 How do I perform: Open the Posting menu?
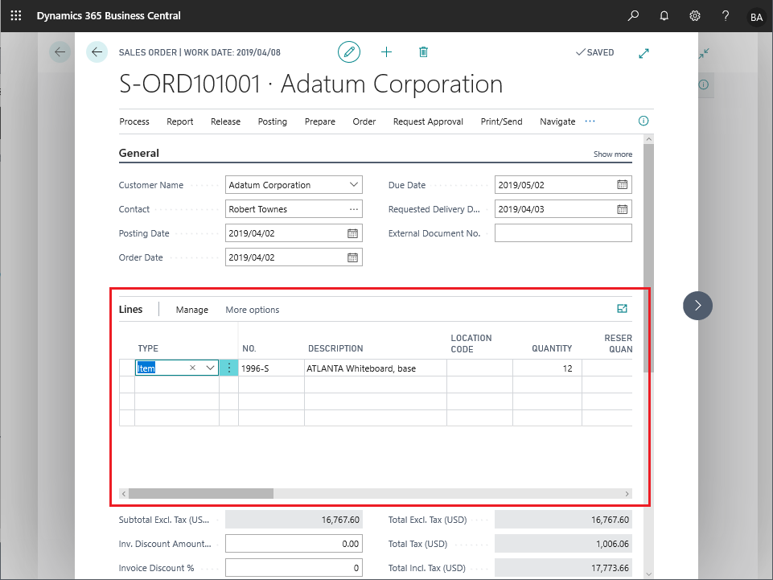pyautogui.click(x=272, y=121)
